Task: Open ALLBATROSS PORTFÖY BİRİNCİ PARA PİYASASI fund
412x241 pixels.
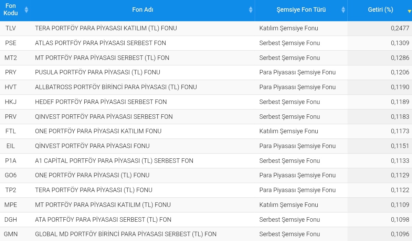Action: (x=116, y=87)
